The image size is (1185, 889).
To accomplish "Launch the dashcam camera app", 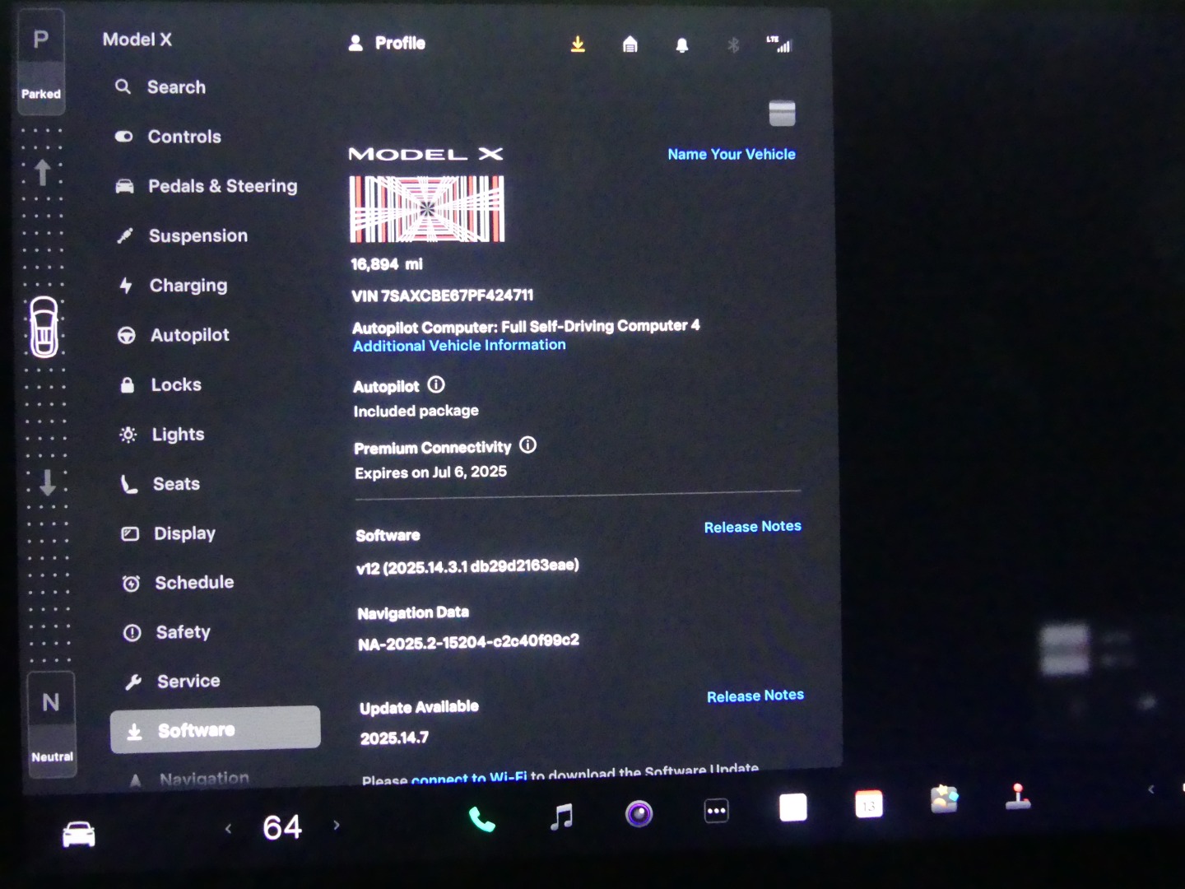I will pyautogui.click(x=639, y=814).
